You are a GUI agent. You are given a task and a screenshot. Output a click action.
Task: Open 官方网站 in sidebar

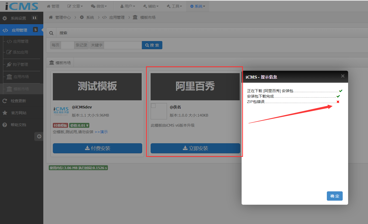22,113
